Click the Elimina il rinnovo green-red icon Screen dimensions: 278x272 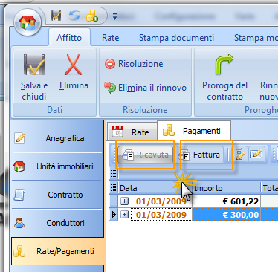(110, 88)
